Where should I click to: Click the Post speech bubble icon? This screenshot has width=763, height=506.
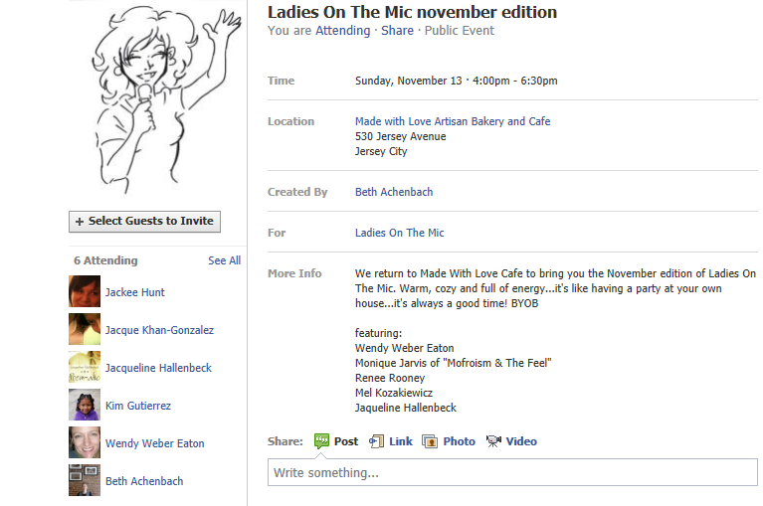tap(321, 441)
